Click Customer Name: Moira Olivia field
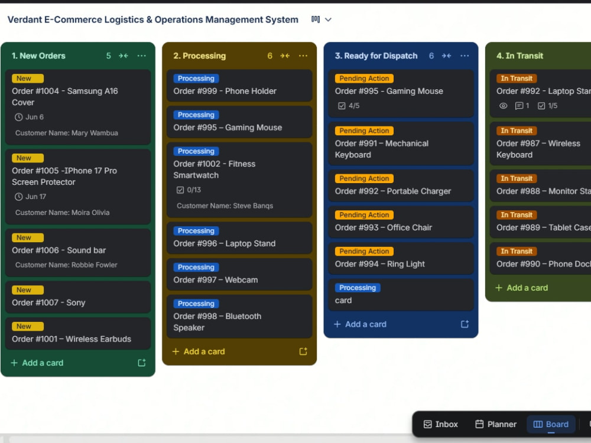591x443 pixels. point(62,213)
